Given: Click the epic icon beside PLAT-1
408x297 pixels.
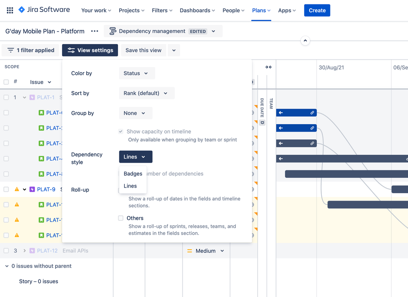Looking at the screenshot, I should pos(32,97).
